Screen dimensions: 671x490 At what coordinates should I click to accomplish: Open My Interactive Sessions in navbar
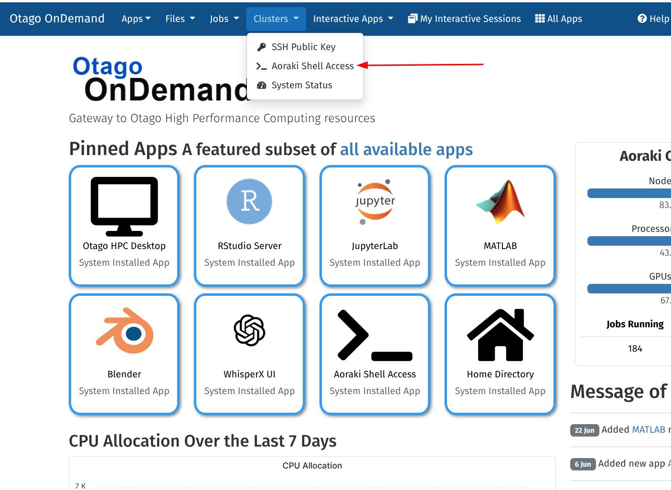(x=464, y=19)
